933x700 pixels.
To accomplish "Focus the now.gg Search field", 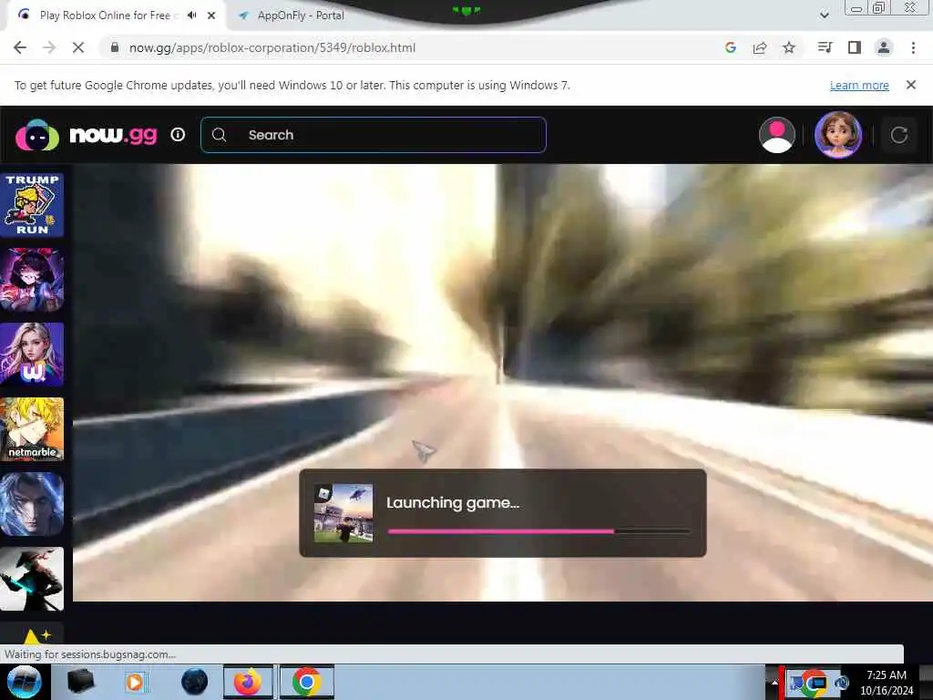I will pyautogui.click(x=374, y=135).
